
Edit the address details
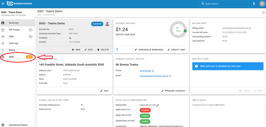104,91
